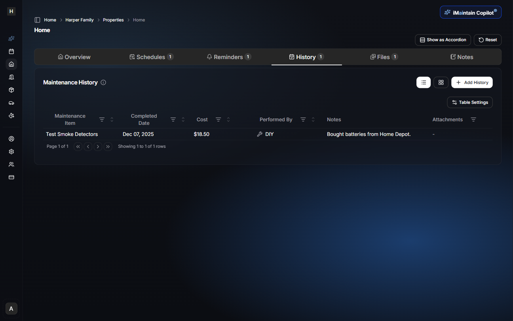The image size is (513, 321).
Task: Click the info icon beside Maintenance History
Action: point(103,82)
